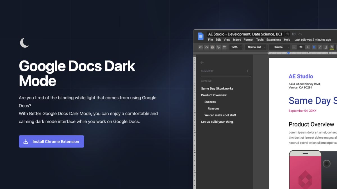
Task: Click the Undo icon in the toolbar
Action: pyautogui.click(x=201, y=47)
